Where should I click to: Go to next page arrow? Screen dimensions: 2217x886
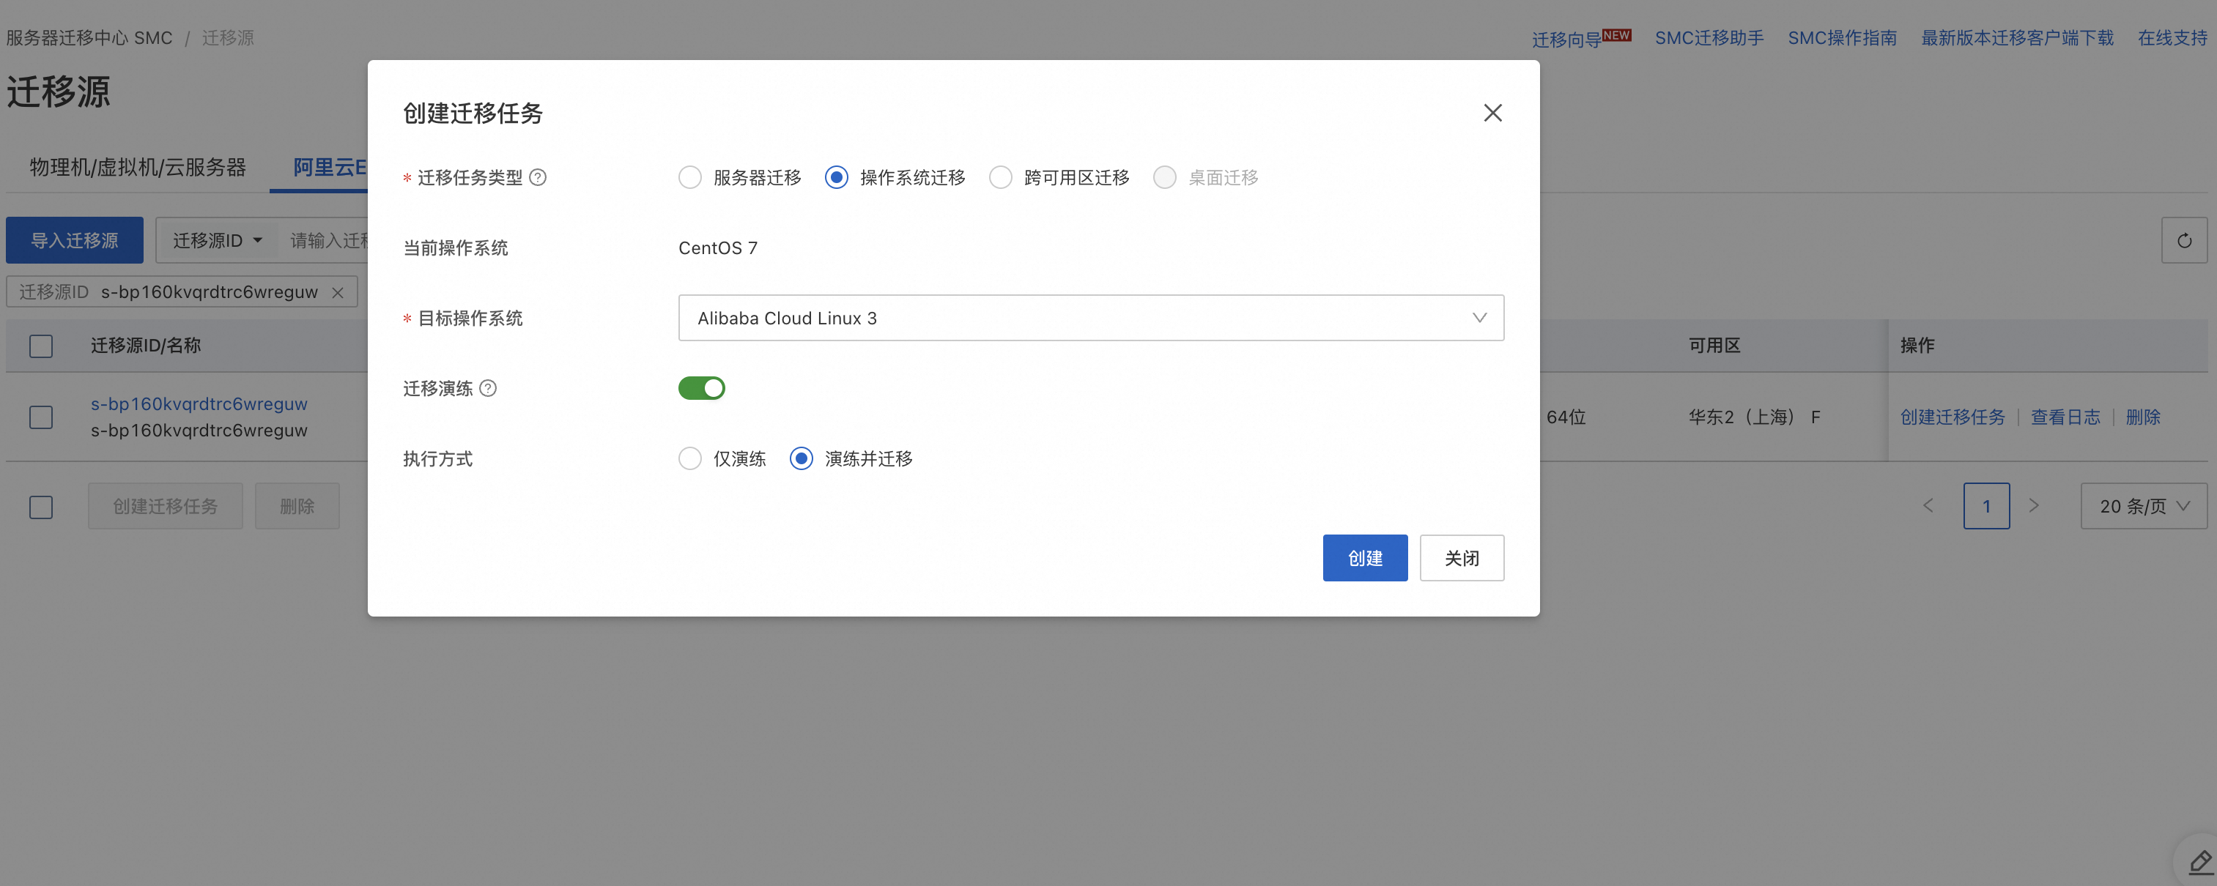tap(2034, 506)
